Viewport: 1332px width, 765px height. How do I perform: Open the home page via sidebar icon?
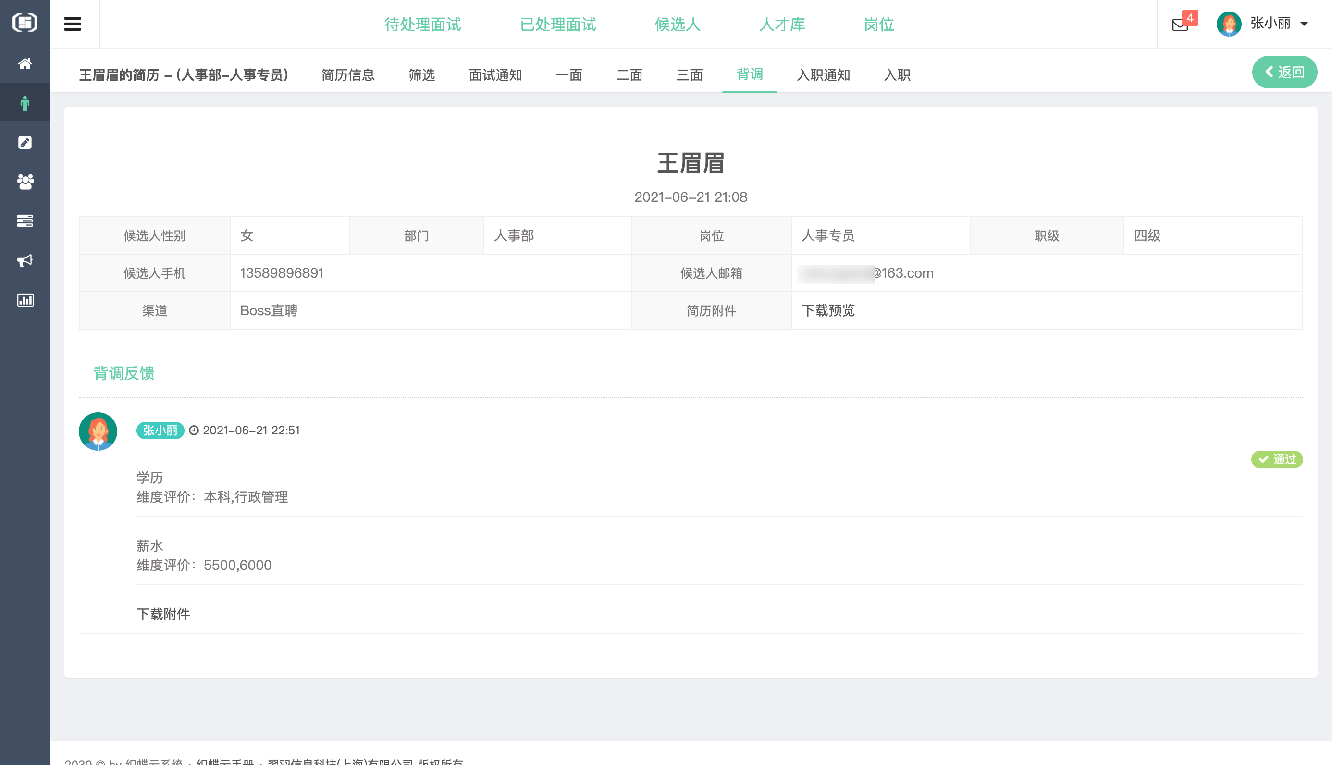(x=25, y=63)
